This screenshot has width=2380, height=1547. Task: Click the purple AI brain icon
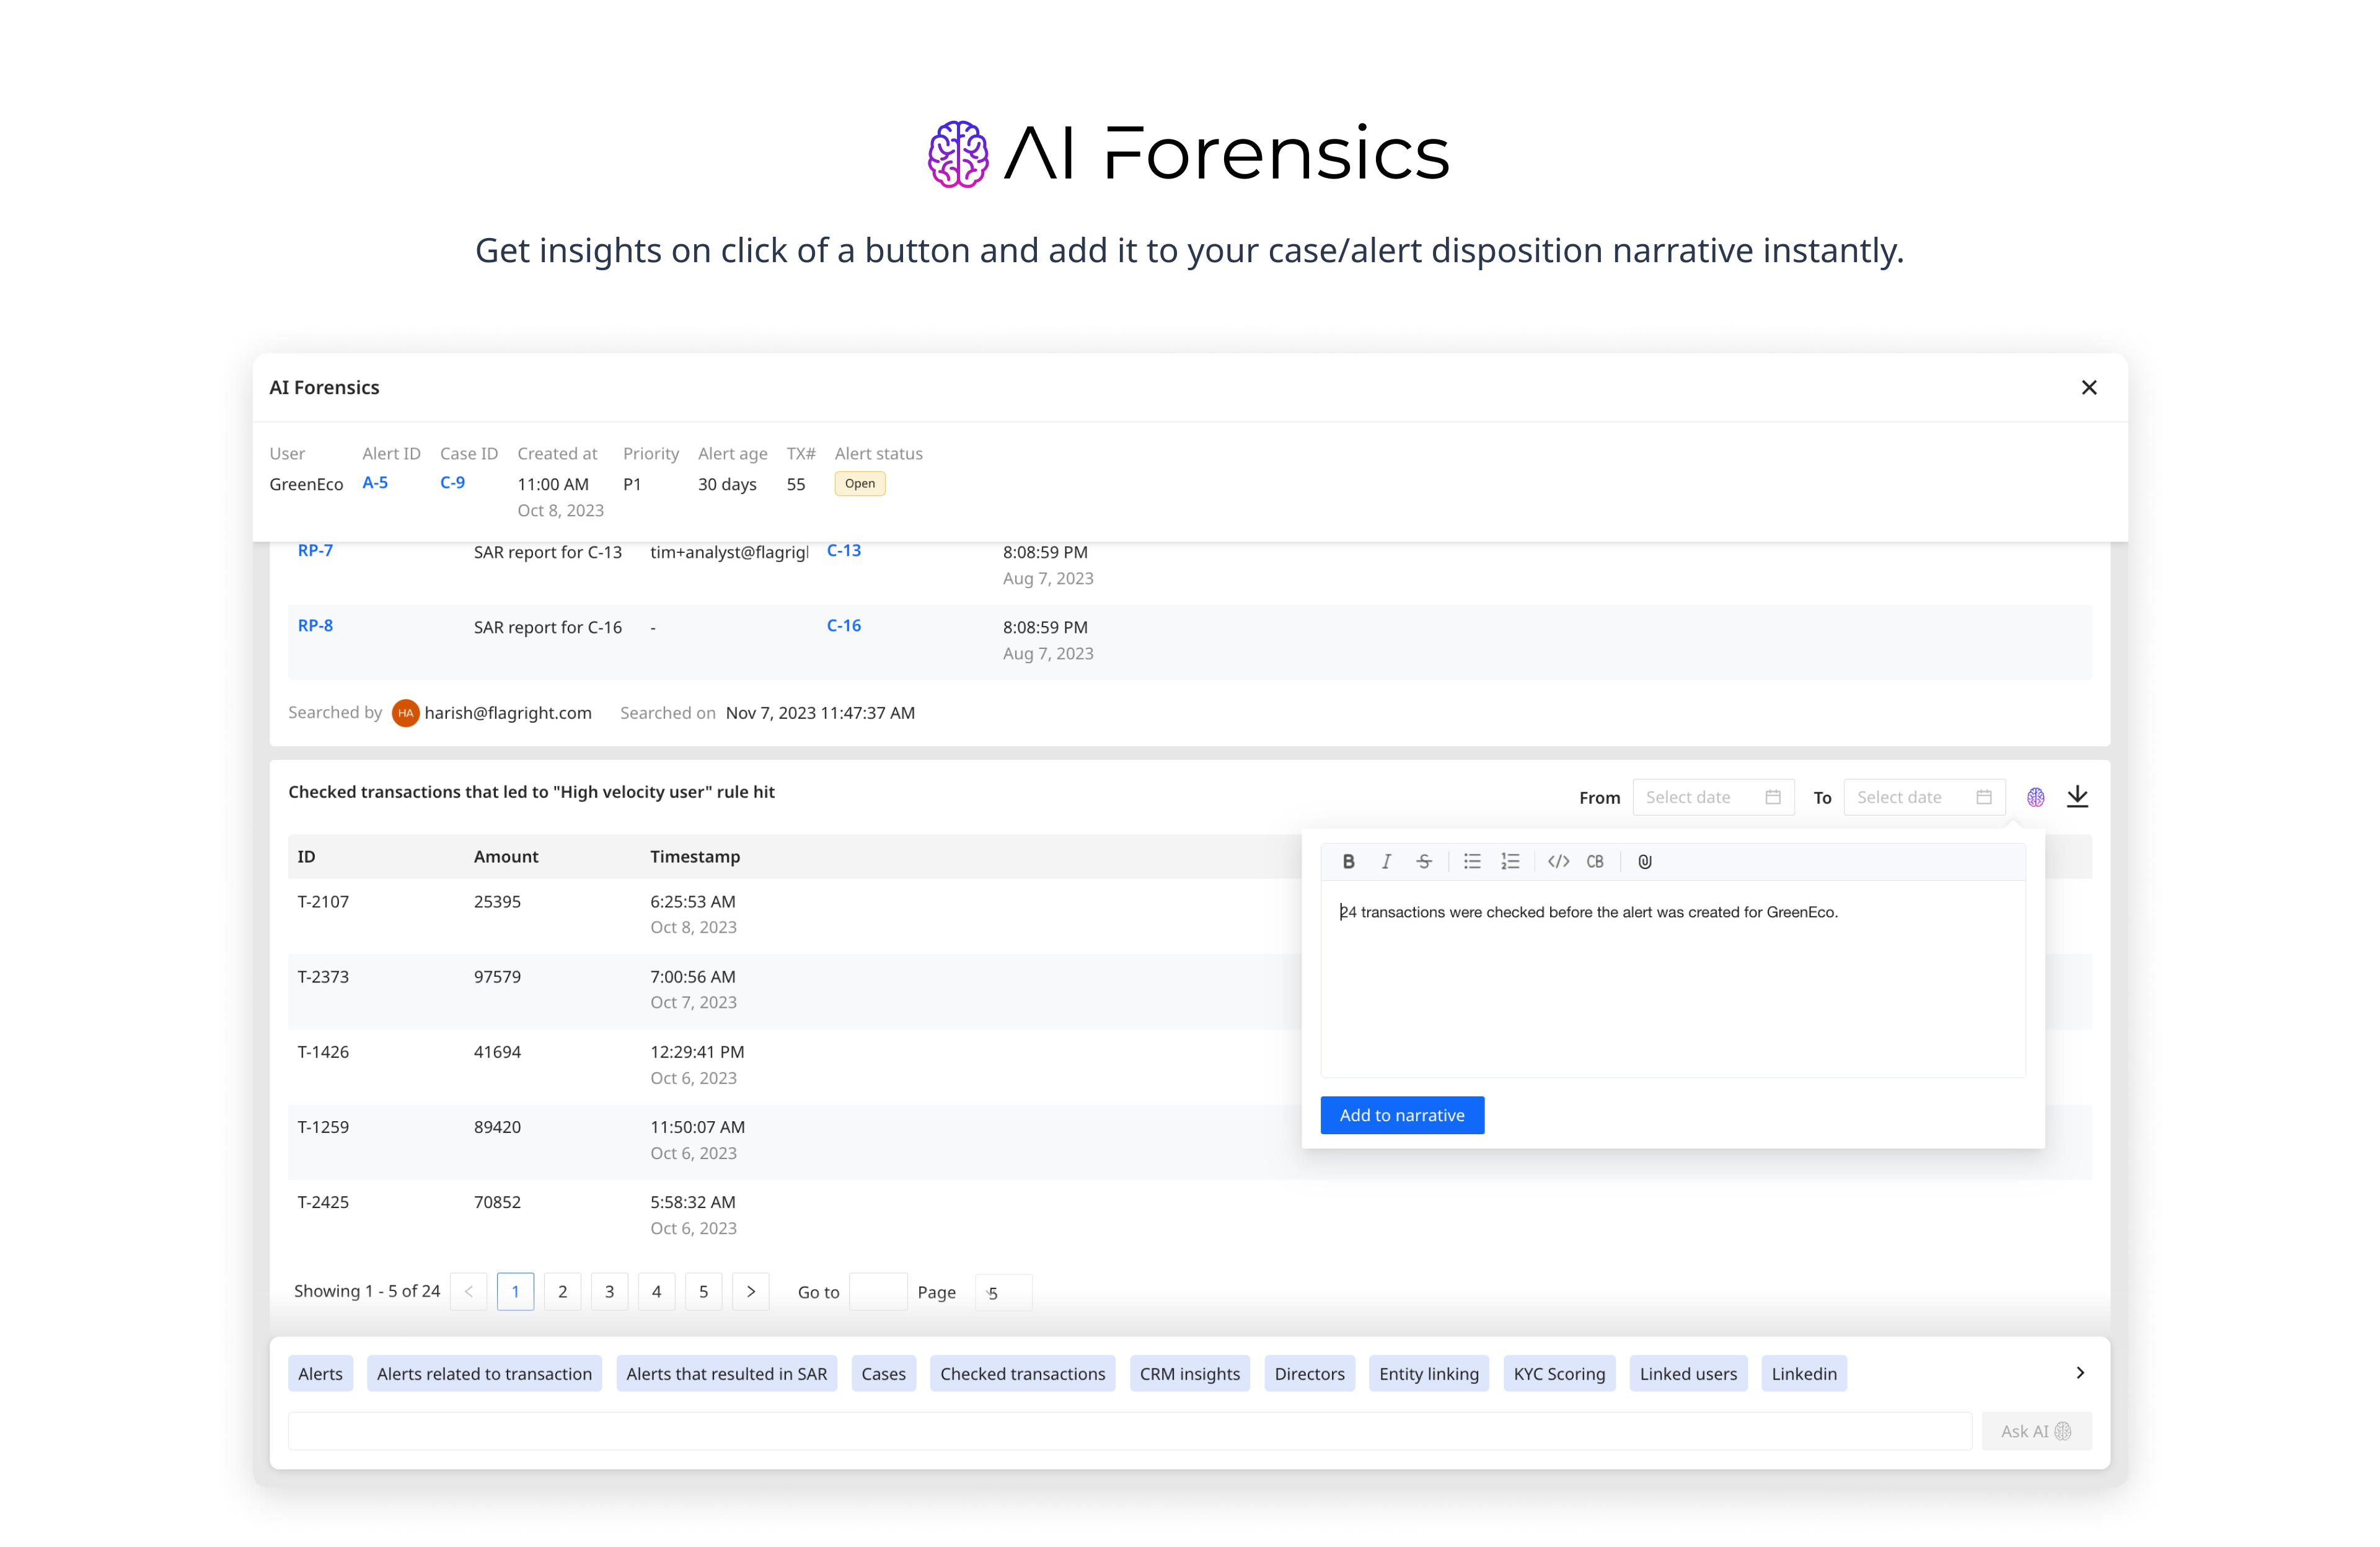[x=2035, y=797]
